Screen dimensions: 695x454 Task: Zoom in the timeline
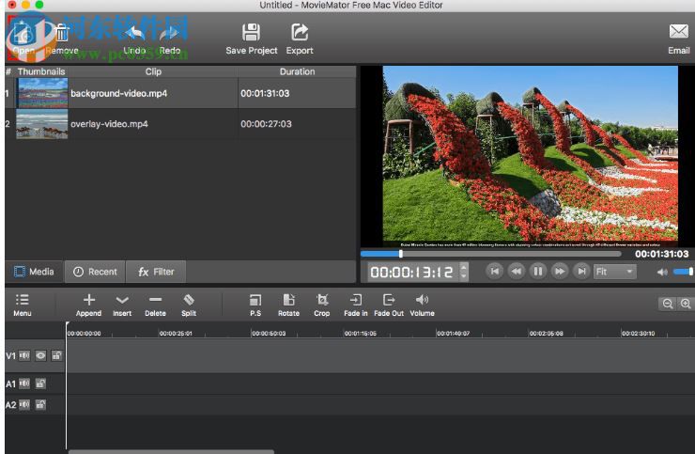(x=686, y=304)
